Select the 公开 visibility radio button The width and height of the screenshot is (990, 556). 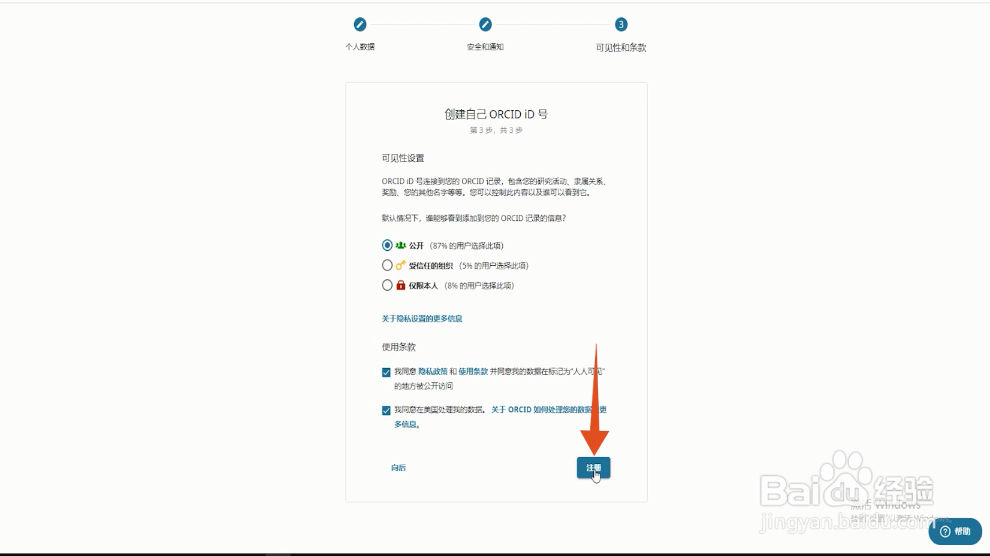(387, 245)
